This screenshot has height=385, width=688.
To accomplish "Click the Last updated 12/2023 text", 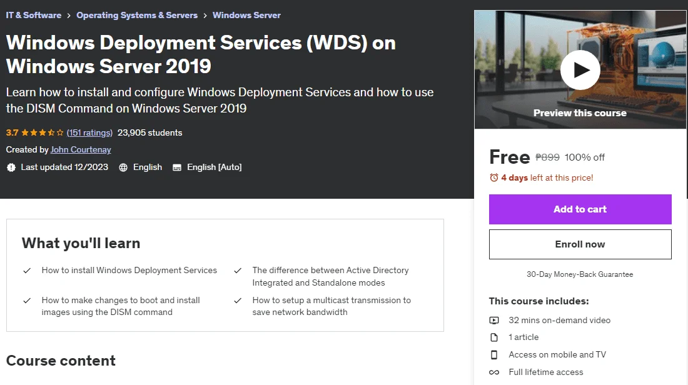I will [x=64, y=167].
